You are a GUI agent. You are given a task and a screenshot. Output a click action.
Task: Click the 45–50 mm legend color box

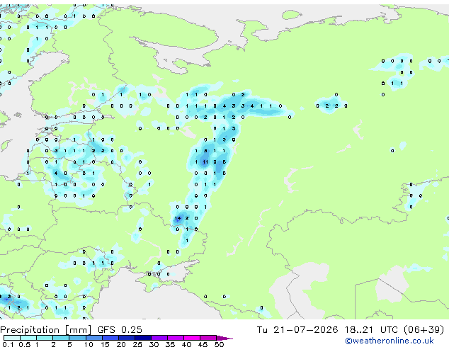pos(208,338)
